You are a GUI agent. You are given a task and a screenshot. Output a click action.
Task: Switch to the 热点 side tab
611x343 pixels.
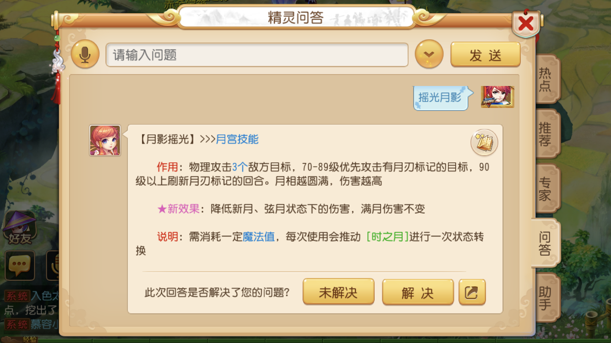click(546, 80)
